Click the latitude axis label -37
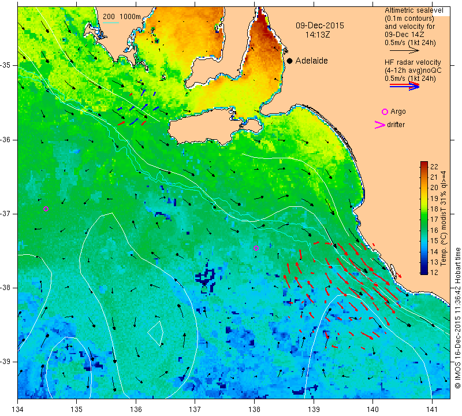462x416 pixels. pos(6,213)
